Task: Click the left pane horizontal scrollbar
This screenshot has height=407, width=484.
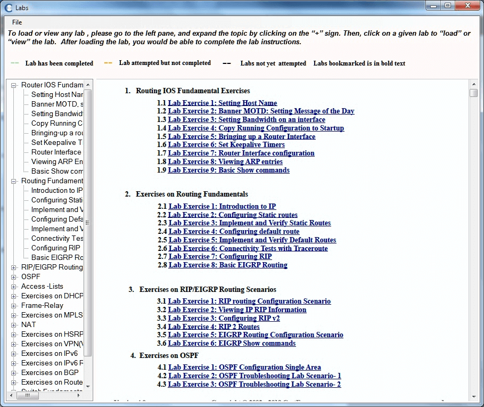Action: coord(27,395)
